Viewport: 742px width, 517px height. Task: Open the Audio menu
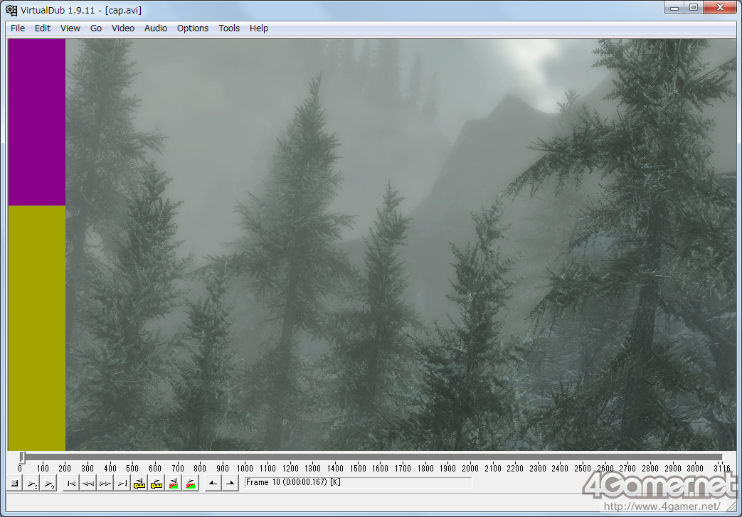pyautogui.click(x=156, y=28)
